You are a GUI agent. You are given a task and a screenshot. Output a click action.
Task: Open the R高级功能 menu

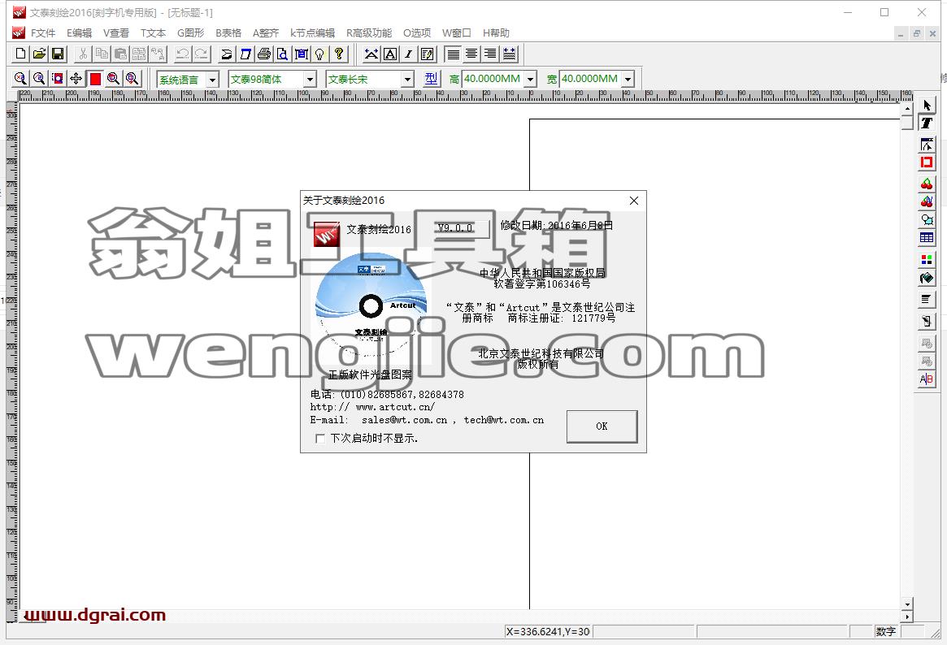pyautogui.click(x=368, y=32)
